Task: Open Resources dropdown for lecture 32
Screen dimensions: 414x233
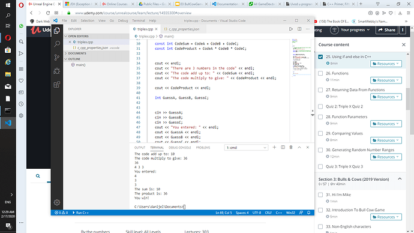Action: pos(386,217)
